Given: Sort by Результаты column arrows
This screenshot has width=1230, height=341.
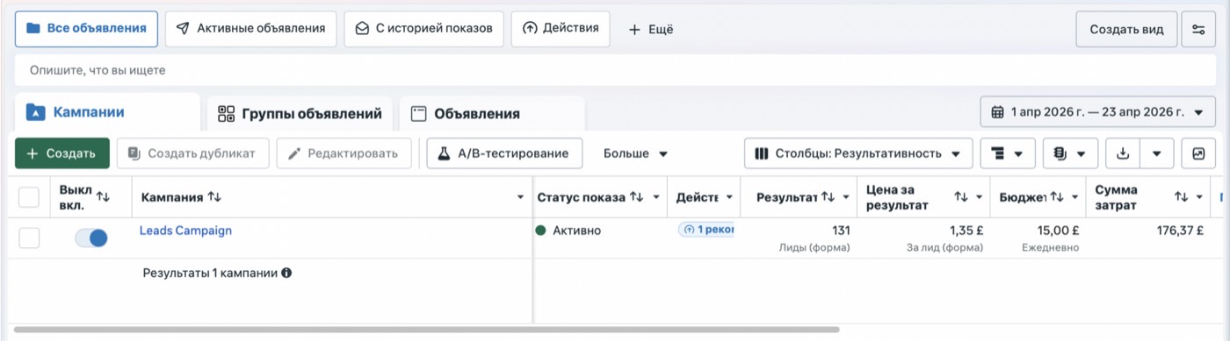Looking at the screenshot, I should [828, 197].
